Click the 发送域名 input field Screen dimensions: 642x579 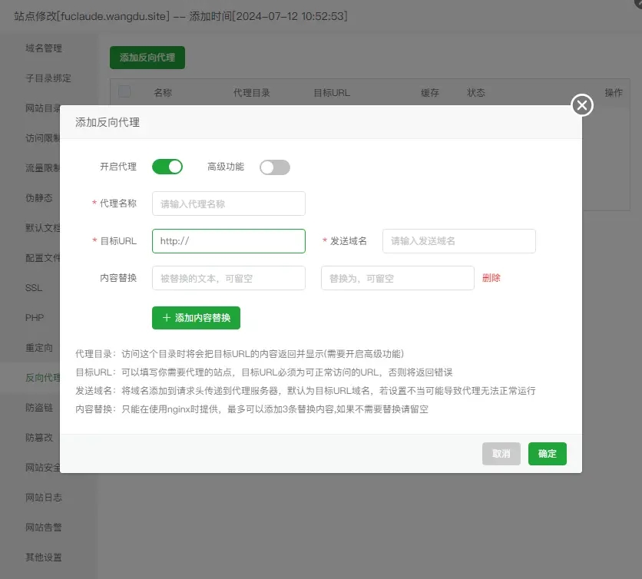[x=458, y=240]
